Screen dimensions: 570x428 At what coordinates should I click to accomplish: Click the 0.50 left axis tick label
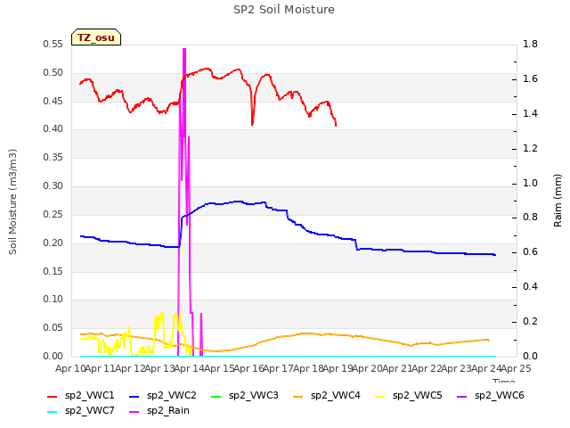point(53,72)
